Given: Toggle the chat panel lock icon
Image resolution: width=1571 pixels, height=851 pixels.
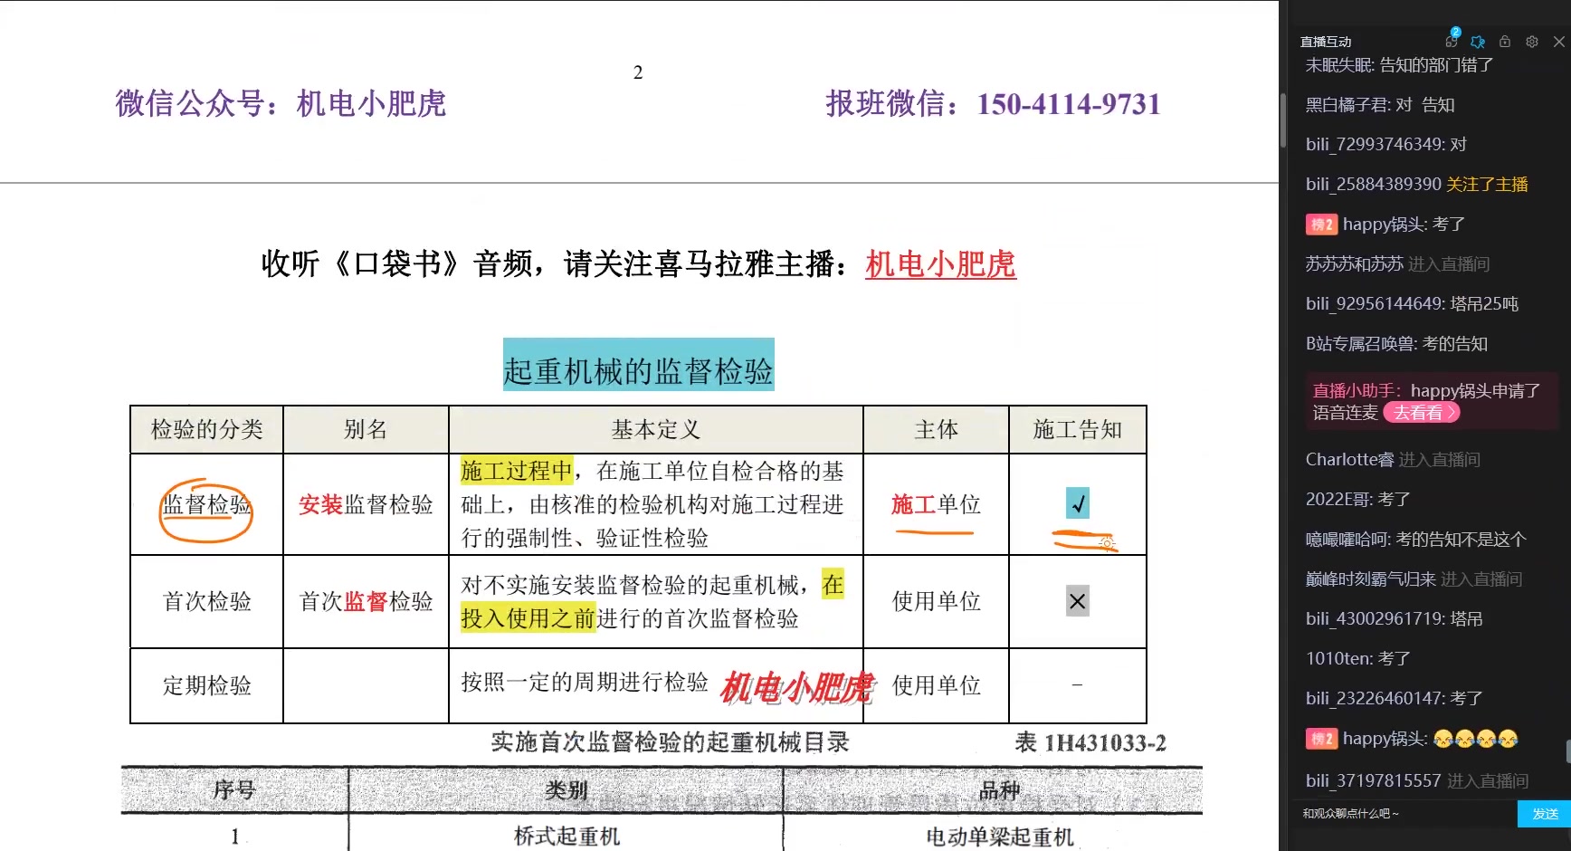Looking at the screenshot, I should (1505, 42).
